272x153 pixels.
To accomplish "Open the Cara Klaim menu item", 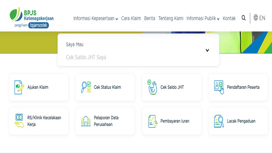I will coord(131,19).
